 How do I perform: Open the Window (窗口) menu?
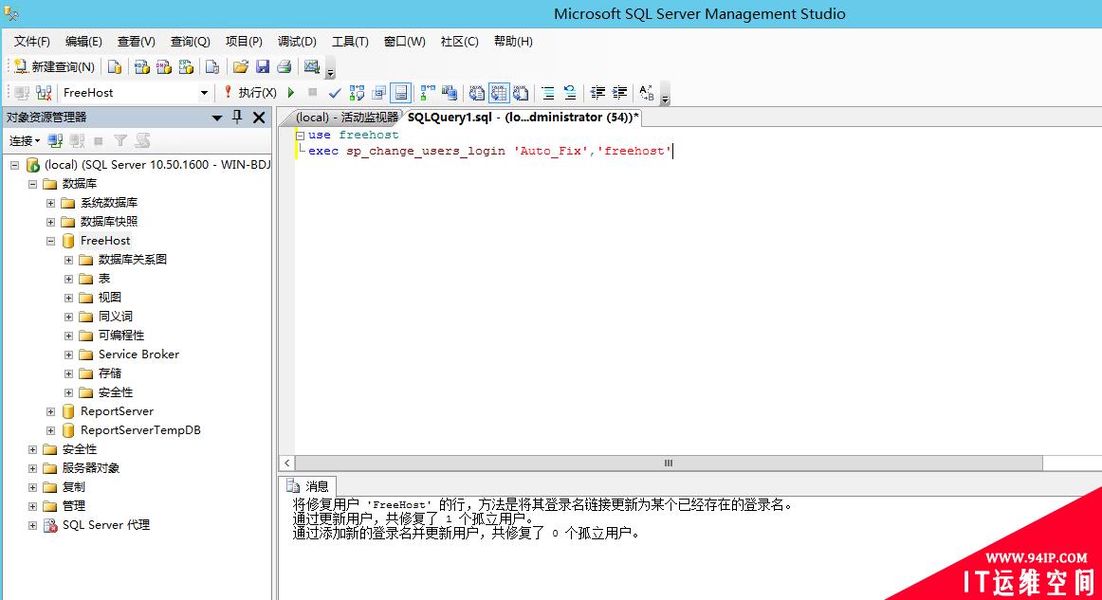pyautogui.click(x=405, y=42)
